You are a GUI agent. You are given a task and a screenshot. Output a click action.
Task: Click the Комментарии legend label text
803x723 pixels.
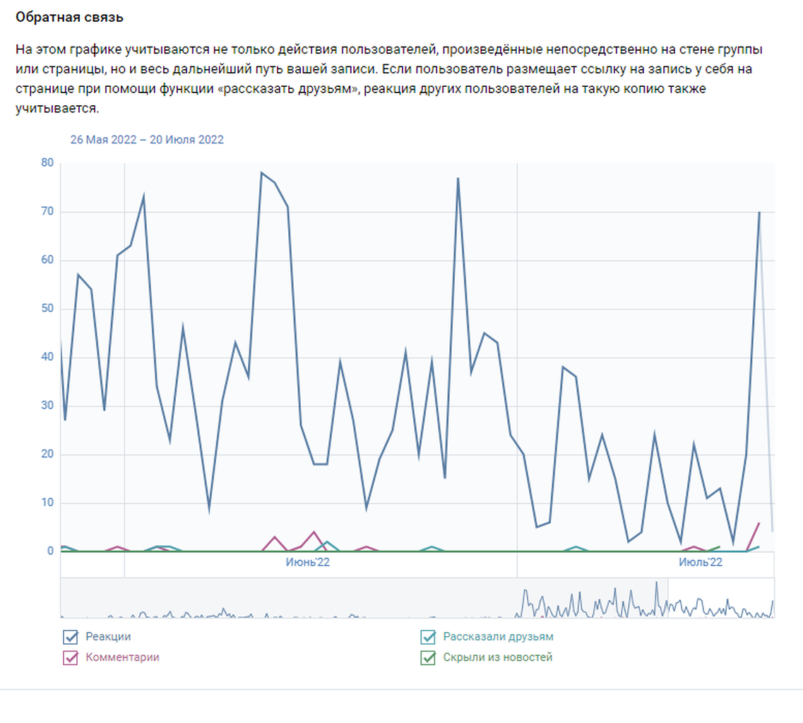tap(122, 657)
